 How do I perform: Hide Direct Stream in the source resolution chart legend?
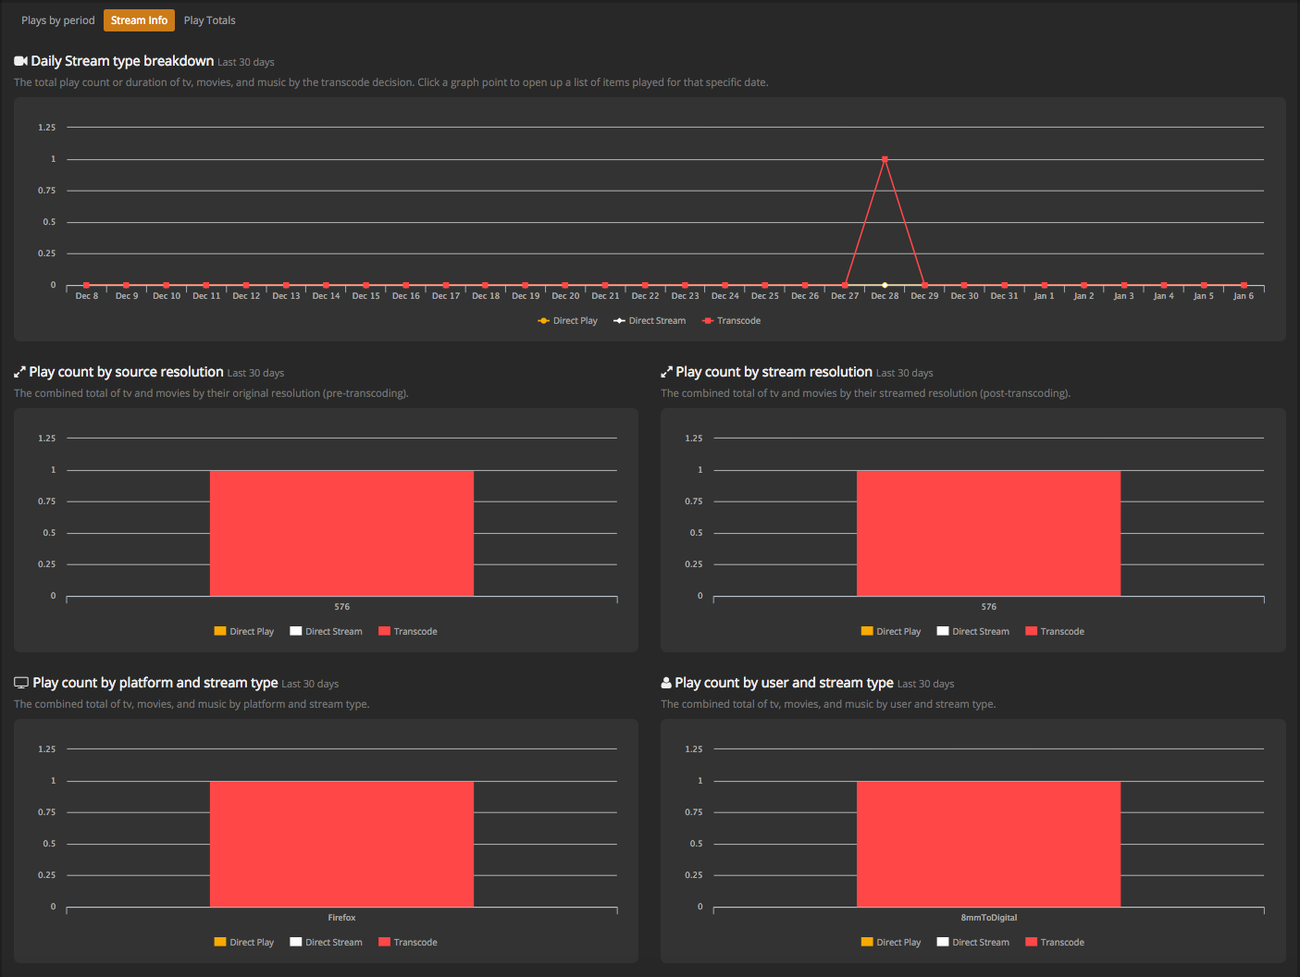tap(326, 632)
